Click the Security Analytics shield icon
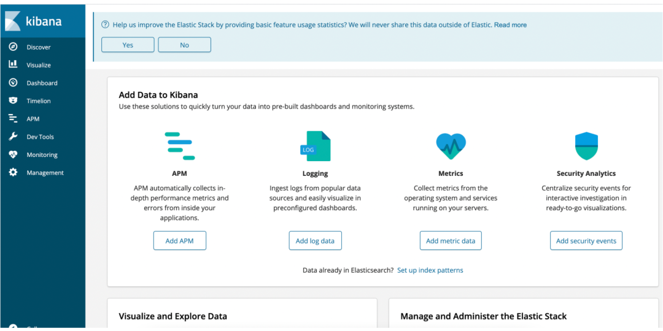The width and height of the screenshot is (663, 331). (x=586, y=146)
